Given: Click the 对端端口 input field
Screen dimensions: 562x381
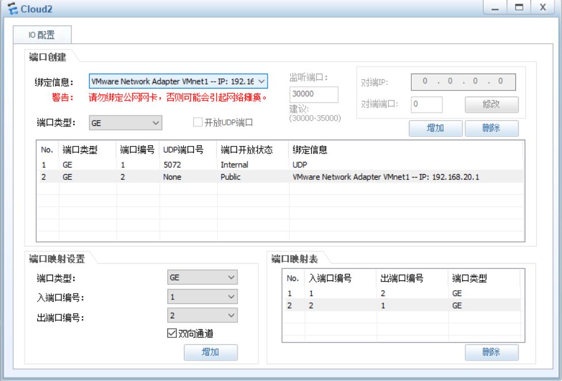Looking at the screenshot, I should (426, 104).
